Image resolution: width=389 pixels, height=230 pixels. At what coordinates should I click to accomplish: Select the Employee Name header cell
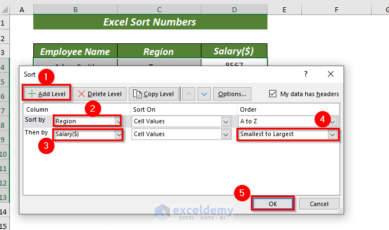[x=75, y=52]
